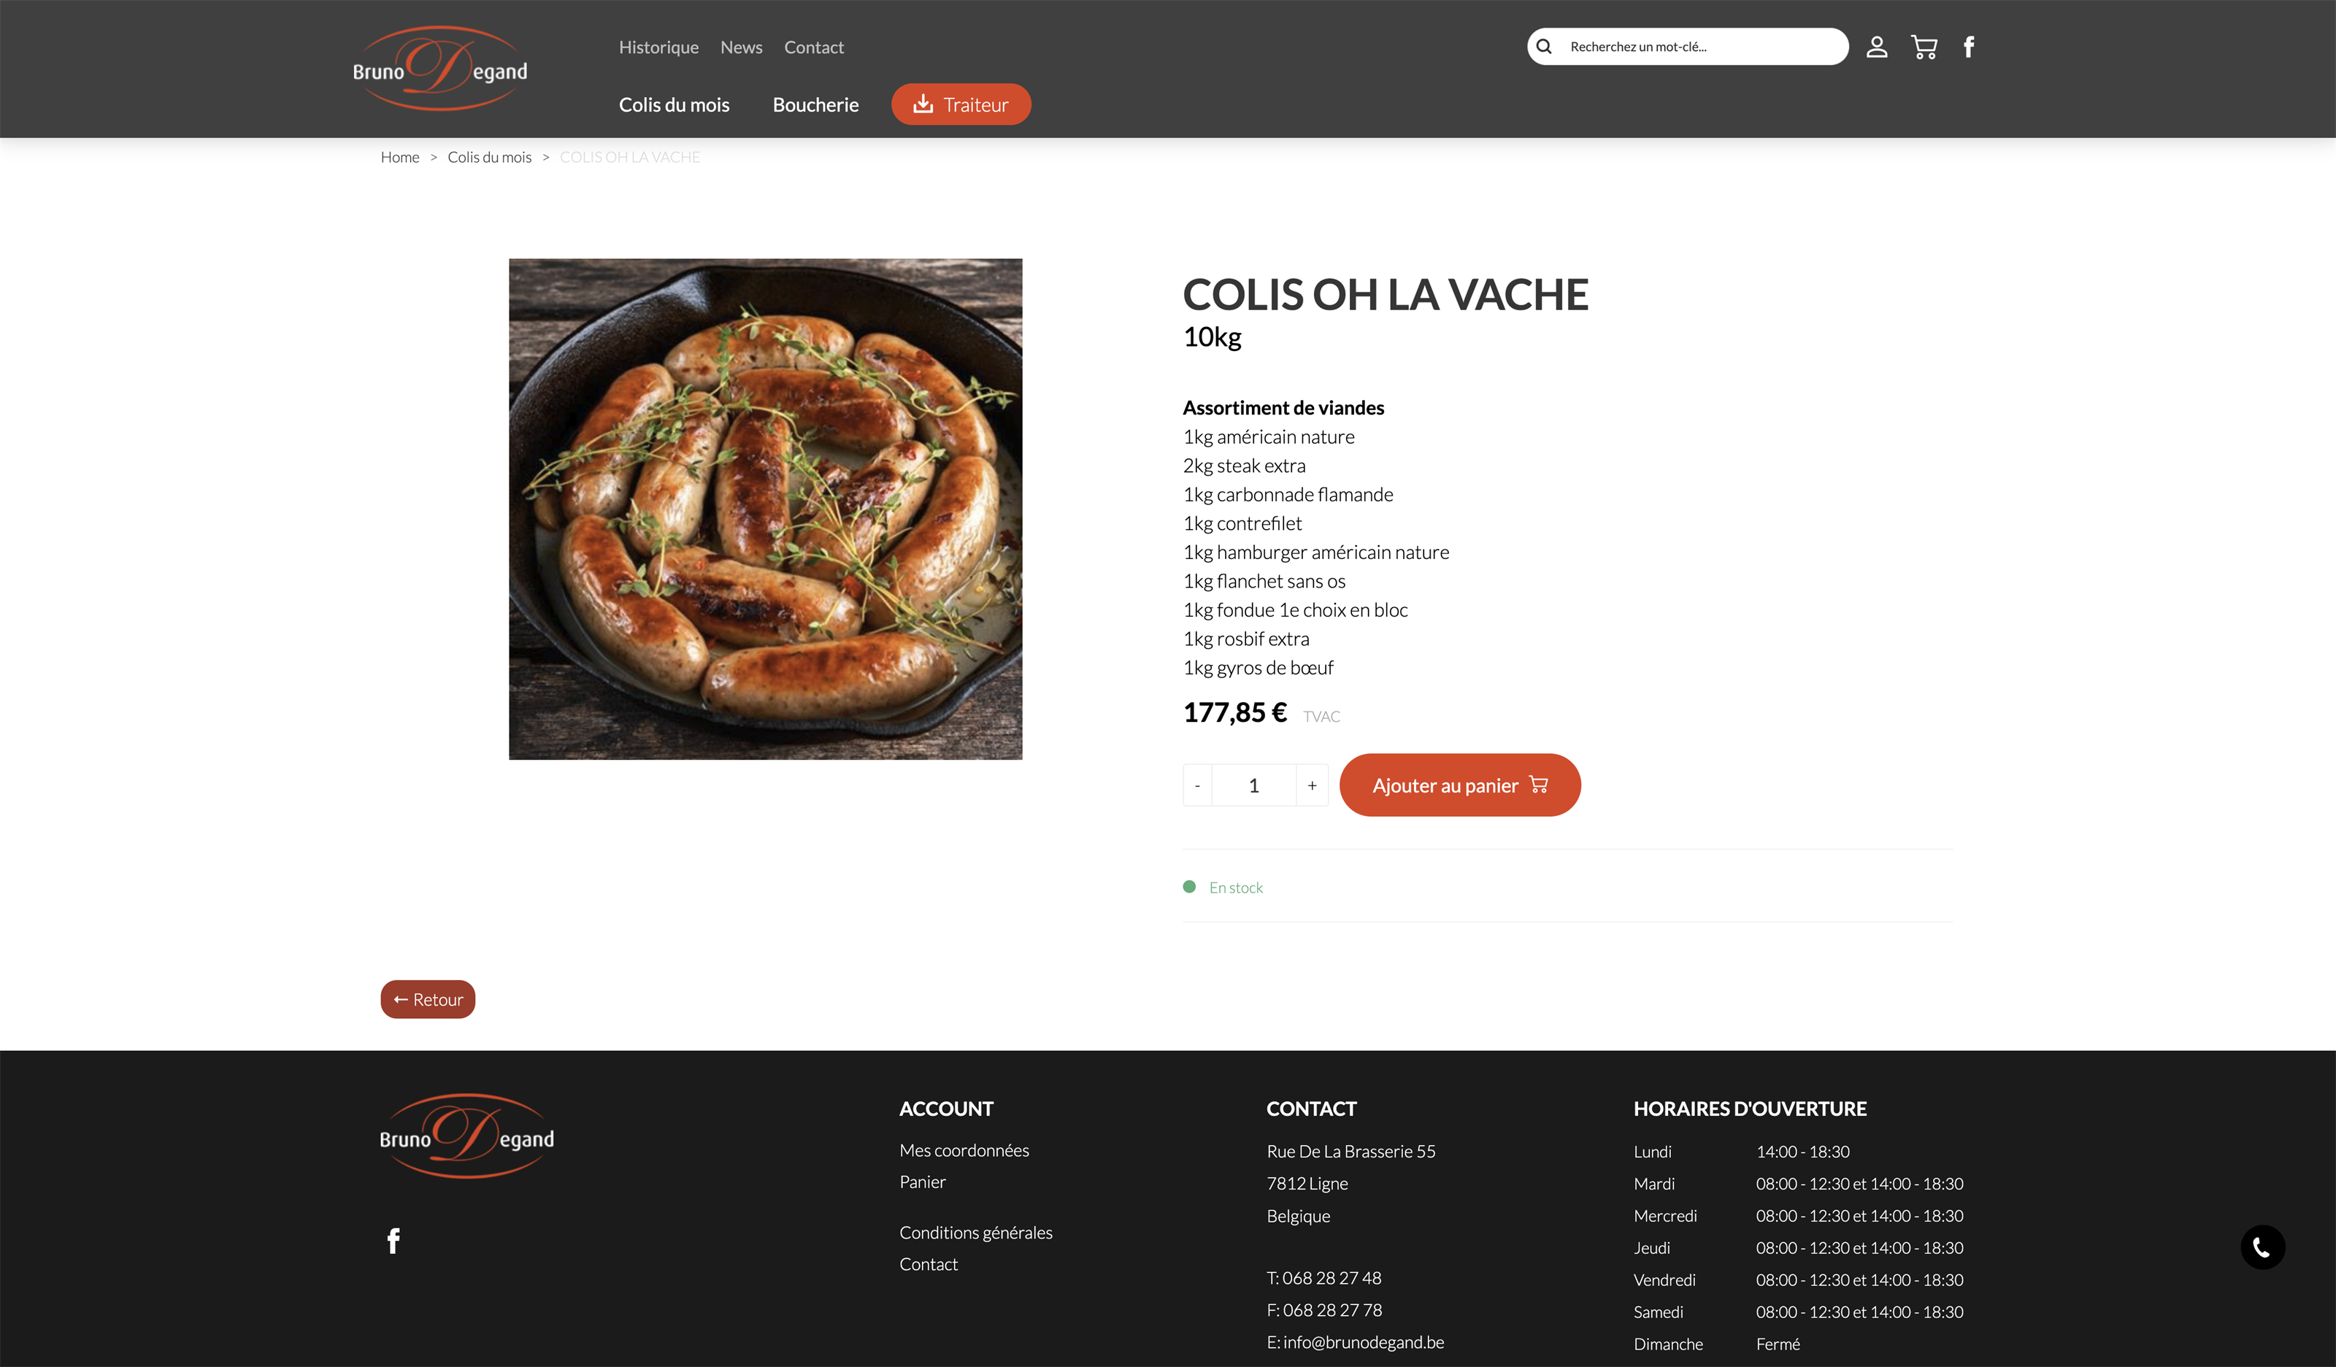
Task: Click the Bruno Degand logo in header
Action: point(440,69)
